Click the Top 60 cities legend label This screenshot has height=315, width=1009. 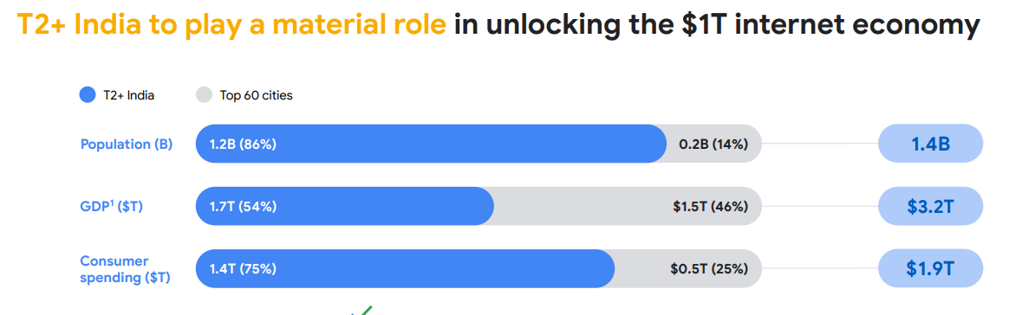[256, 96]
